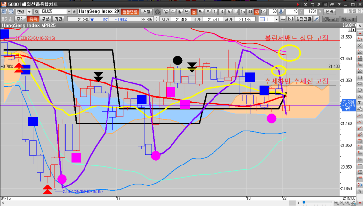363x206 pixels.
Task: Select the 일 daily period button
Action: [166, 12]
